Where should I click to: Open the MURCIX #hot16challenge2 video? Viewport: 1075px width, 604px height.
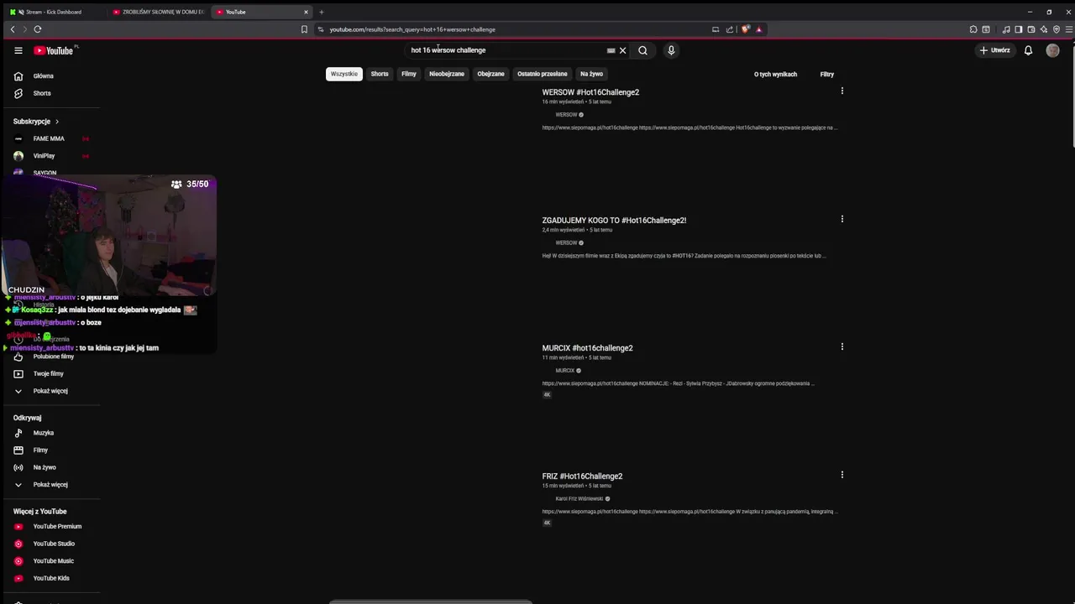[x=587, y=348]
